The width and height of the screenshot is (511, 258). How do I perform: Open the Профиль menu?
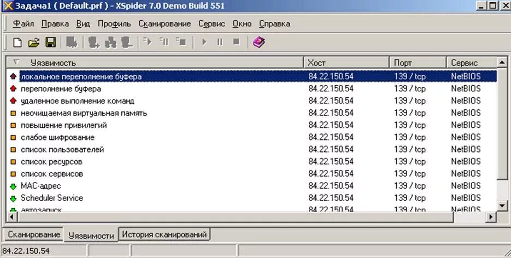point(114,24)
